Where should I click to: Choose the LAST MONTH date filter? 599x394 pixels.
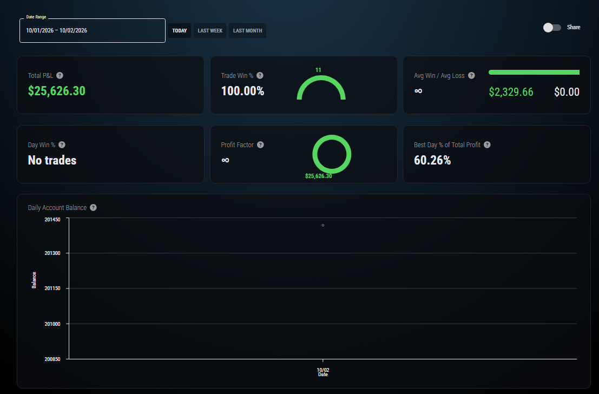pos(247,30)
